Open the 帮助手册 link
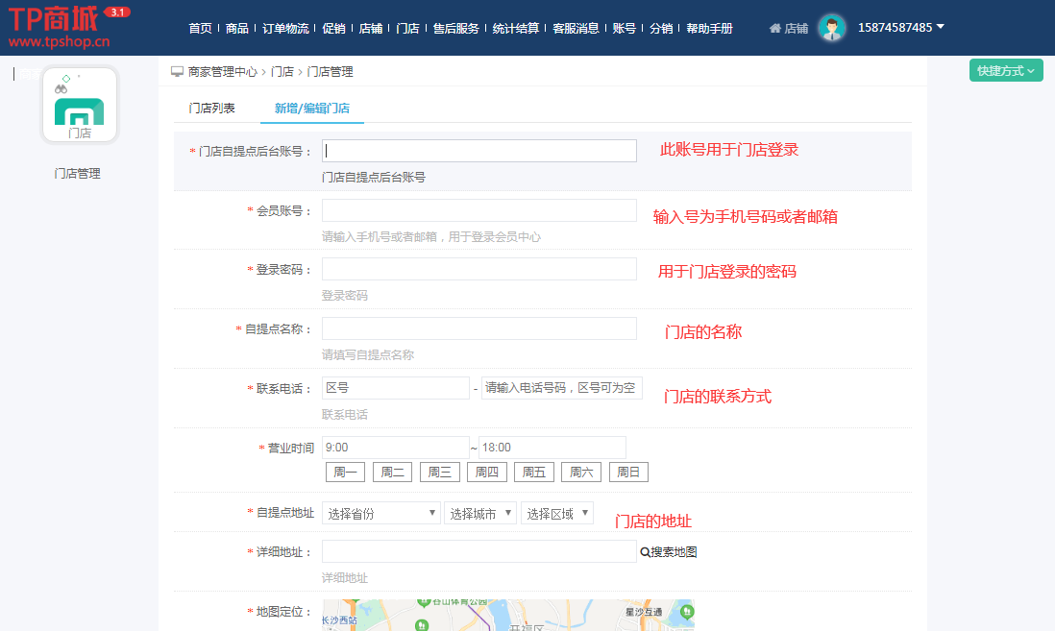This screenshot has height=631, width=1055. click(x=709, y=29)
